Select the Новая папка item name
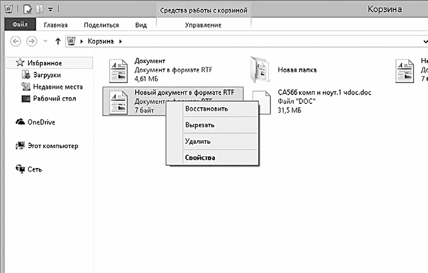Viewport: 428px width, 273px height. point(297,70)
